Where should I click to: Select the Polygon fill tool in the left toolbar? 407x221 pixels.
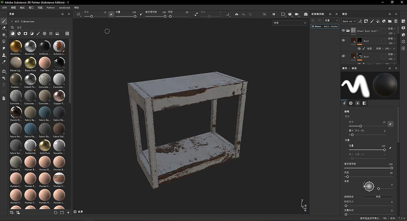4,41
